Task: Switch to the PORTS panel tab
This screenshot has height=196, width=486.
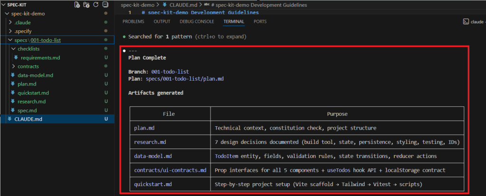Action: 260,22
